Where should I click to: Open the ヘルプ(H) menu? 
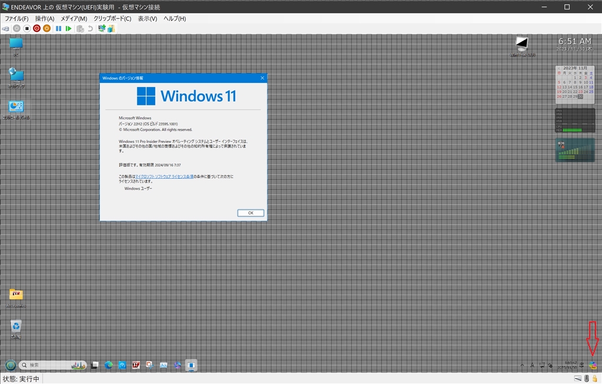(174, 18)
